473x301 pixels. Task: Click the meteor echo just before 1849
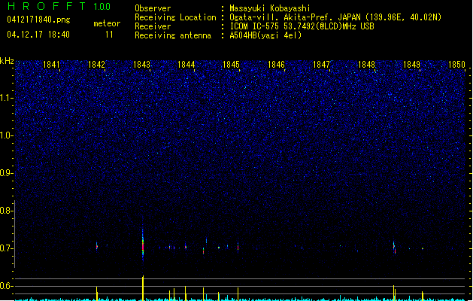394,248
